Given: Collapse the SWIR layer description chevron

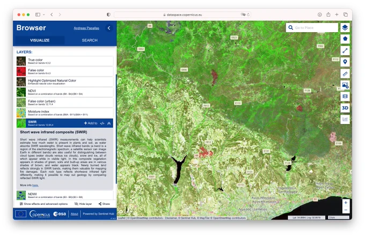Looking at the screenshot, I should (x=109, y=124).
